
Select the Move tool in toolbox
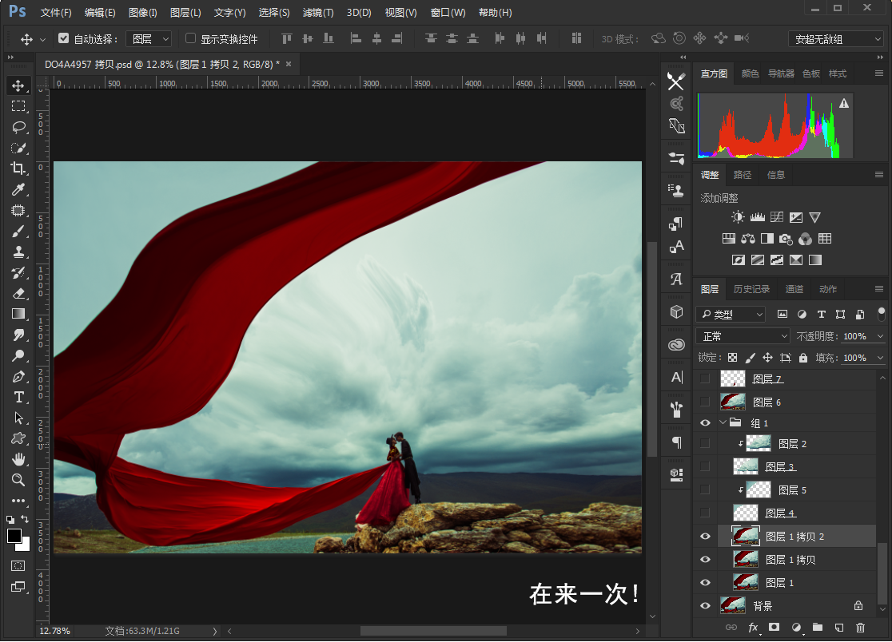point(18,85)
